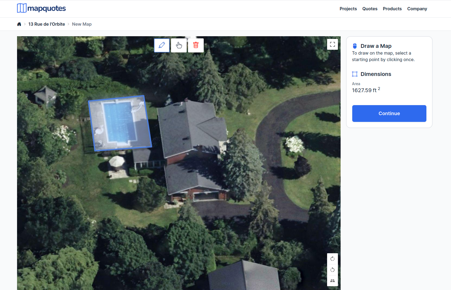
Task: Click the mouse icon beside Draw a Map
Action: [x=355, y=46]
